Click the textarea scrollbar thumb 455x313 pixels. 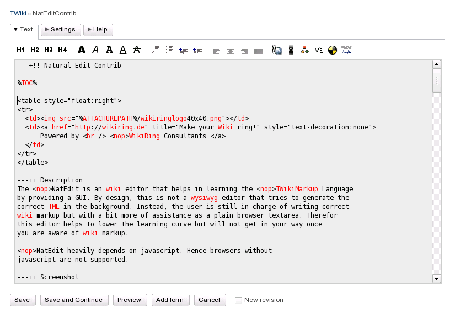(x=436, y=80)
